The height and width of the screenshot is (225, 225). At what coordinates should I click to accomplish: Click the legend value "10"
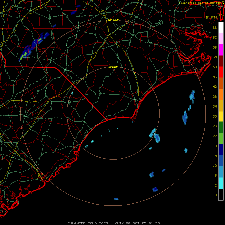coord(215,165)
